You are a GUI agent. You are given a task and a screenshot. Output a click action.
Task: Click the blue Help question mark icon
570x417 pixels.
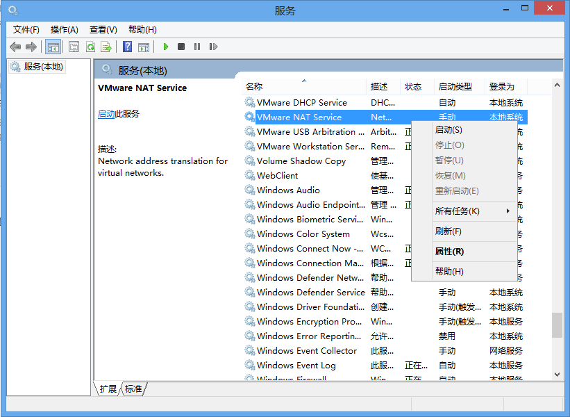pyautogui.click(x=127, y=47)
